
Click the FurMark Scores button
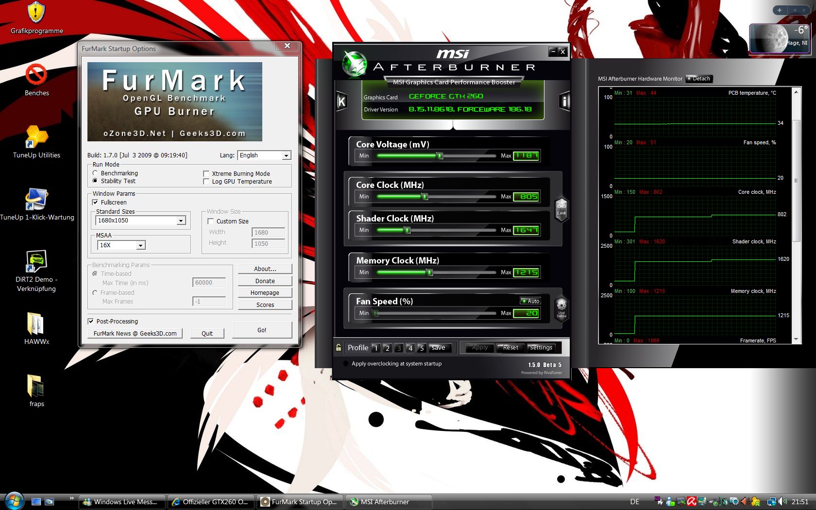[265, 305]
